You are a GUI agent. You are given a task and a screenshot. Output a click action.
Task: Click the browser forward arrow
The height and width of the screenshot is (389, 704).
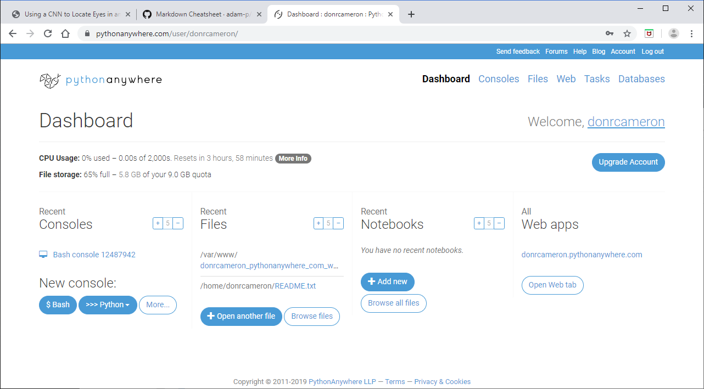pos(30,33)
